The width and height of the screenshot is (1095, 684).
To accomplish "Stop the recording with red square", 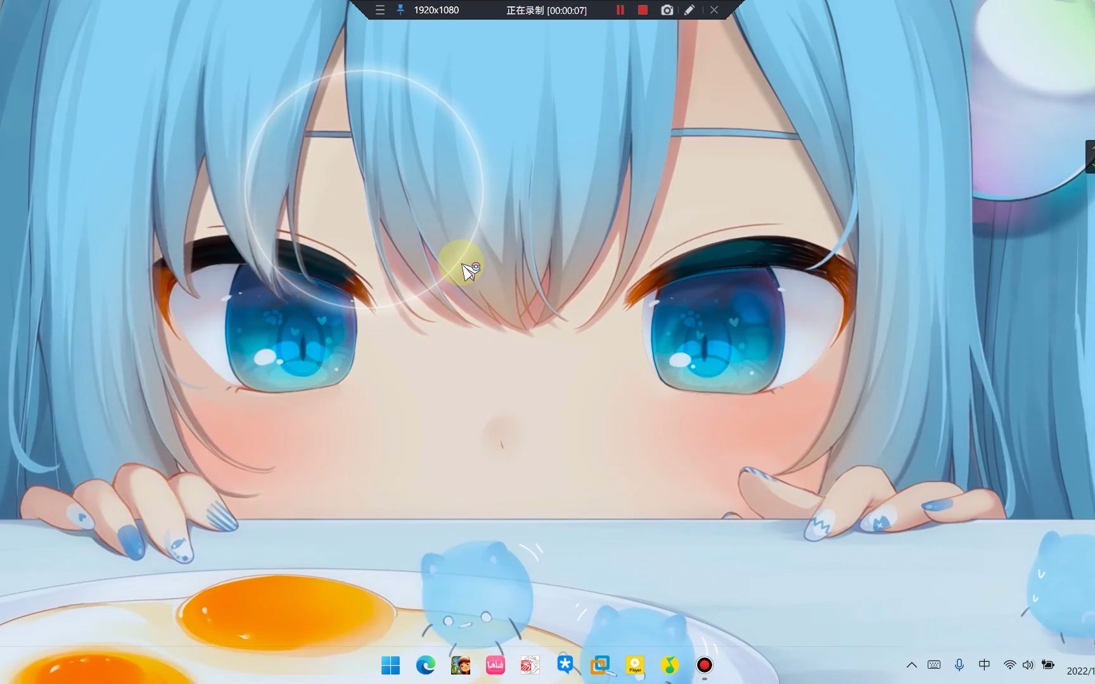I will (643, 10).
